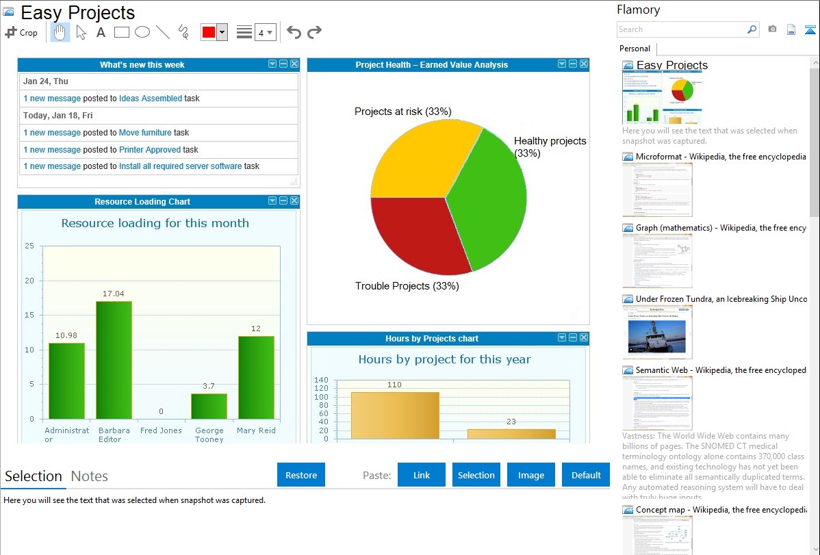Click the hours bar labeled 110
Image resolution: width=820 pixels, height=555 pixels.
click(395, 415)
